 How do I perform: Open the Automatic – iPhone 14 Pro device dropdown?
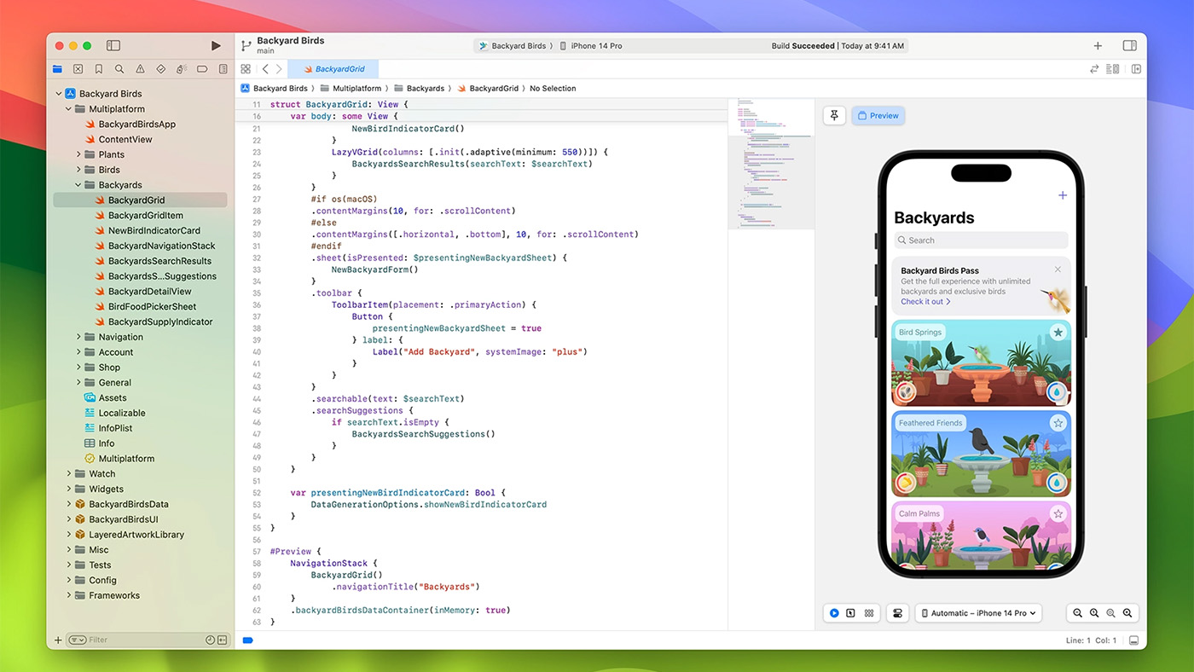(978, 613)
